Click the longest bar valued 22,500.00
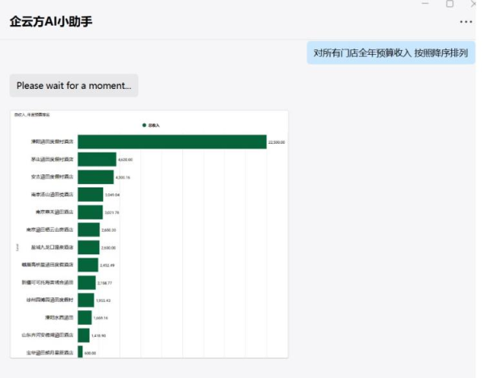The height and width of the screenshot is (378, 484). 172,142
